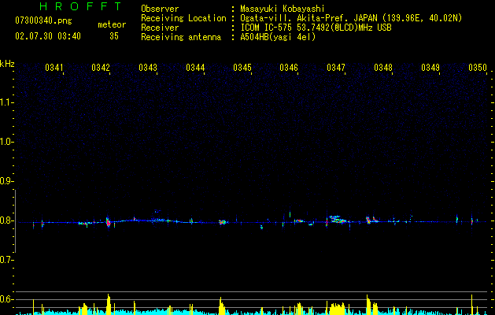Image resolution: width=495 pixels, height=315 pixels.
Task: Click the date stamp 02.07.30 03:40
Action: [x=48, y=36]
